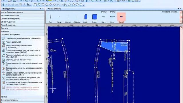
Task: Click the 'Использовать Построить инструмент' zone icon
Action: coord(3,78)
